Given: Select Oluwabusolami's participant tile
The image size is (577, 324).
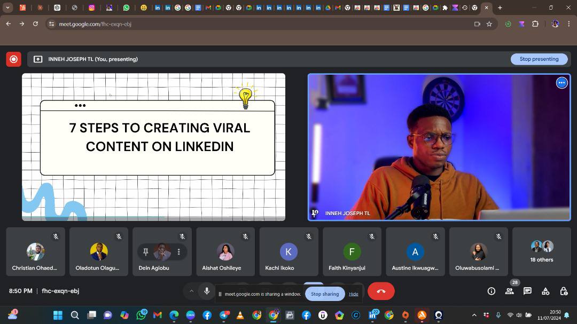Looking at the screenshot, I should coord(478,251).
